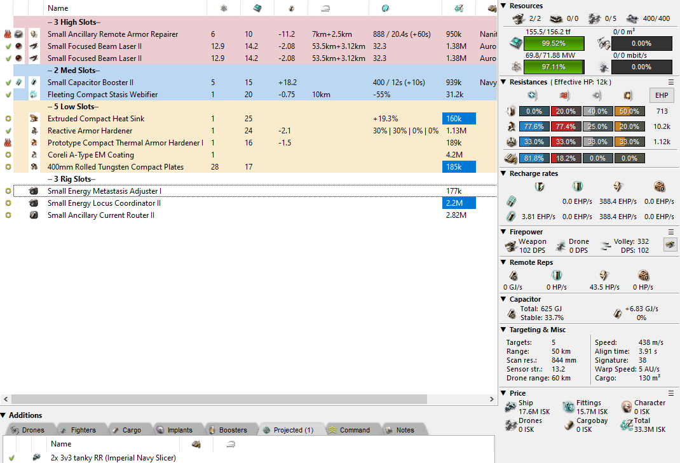Toggle overheat state on Prototype Compact Thermal Armor Hardener

click(8, 143)
